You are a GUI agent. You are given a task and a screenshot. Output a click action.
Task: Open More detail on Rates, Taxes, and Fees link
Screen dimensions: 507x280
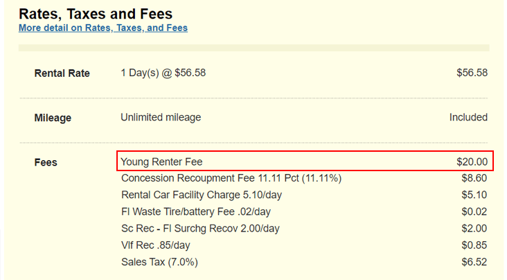pyautogui.click(x=103, y=28)
